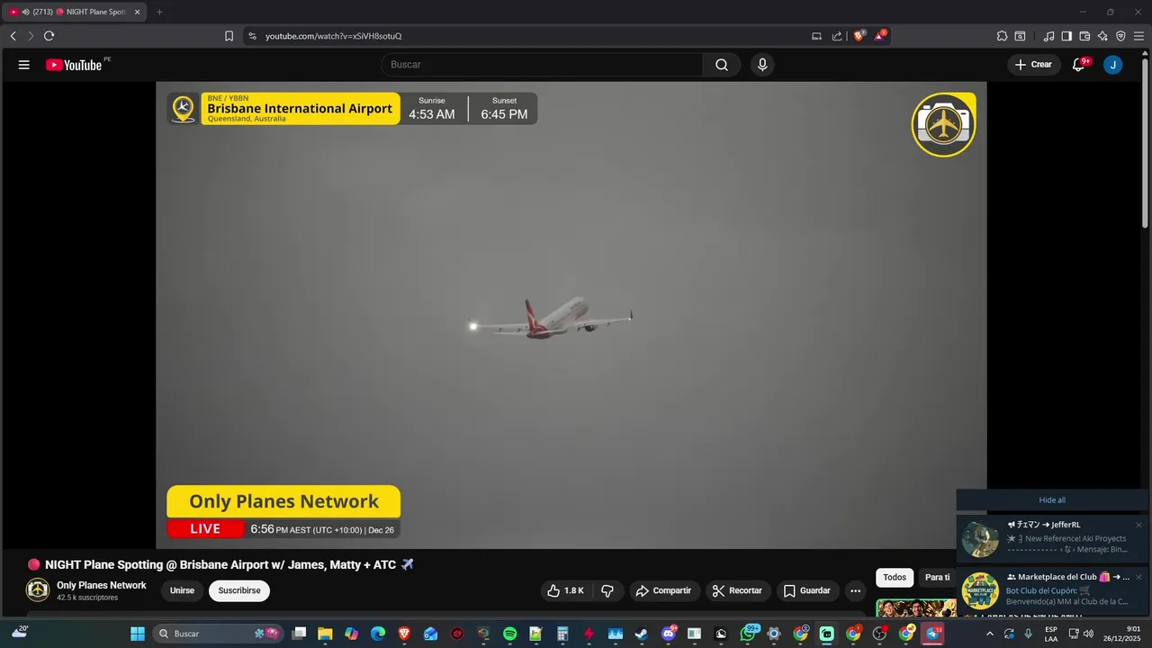This screenshot has width=1152, height=648.
Task: Save the video with Guardar
Action: (807, 590)
